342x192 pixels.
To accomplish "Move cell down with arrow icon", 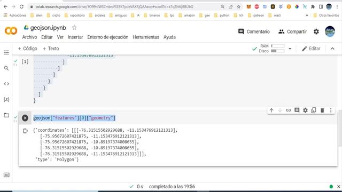I will click(x=280, y=110).
